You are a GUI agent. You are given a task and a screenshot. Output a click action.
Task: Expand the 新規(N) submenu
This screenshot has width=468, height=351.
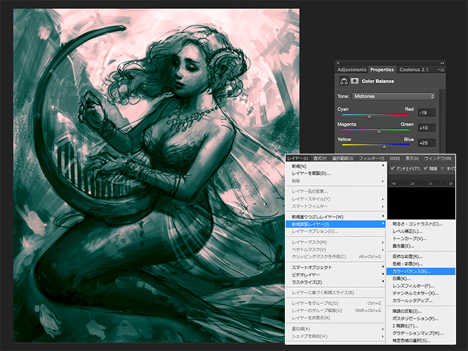[x=336, y=166]
